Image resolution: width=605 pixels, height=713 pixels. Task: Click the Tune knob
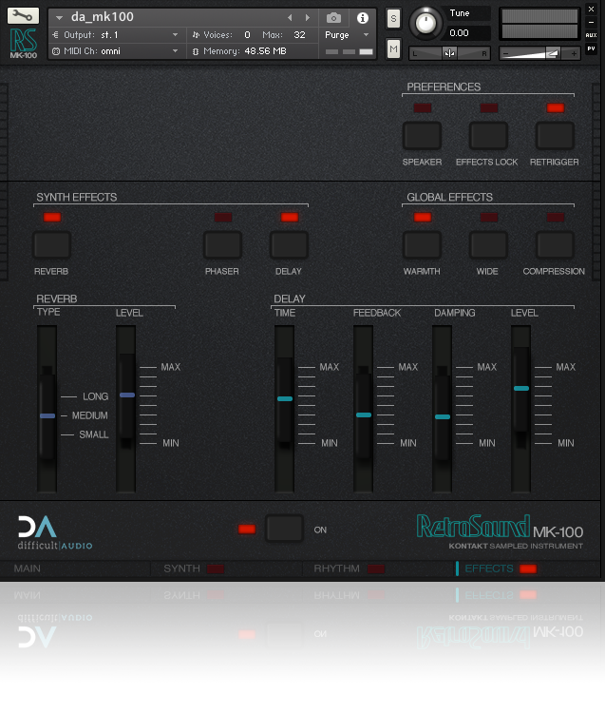pos(425,23)
